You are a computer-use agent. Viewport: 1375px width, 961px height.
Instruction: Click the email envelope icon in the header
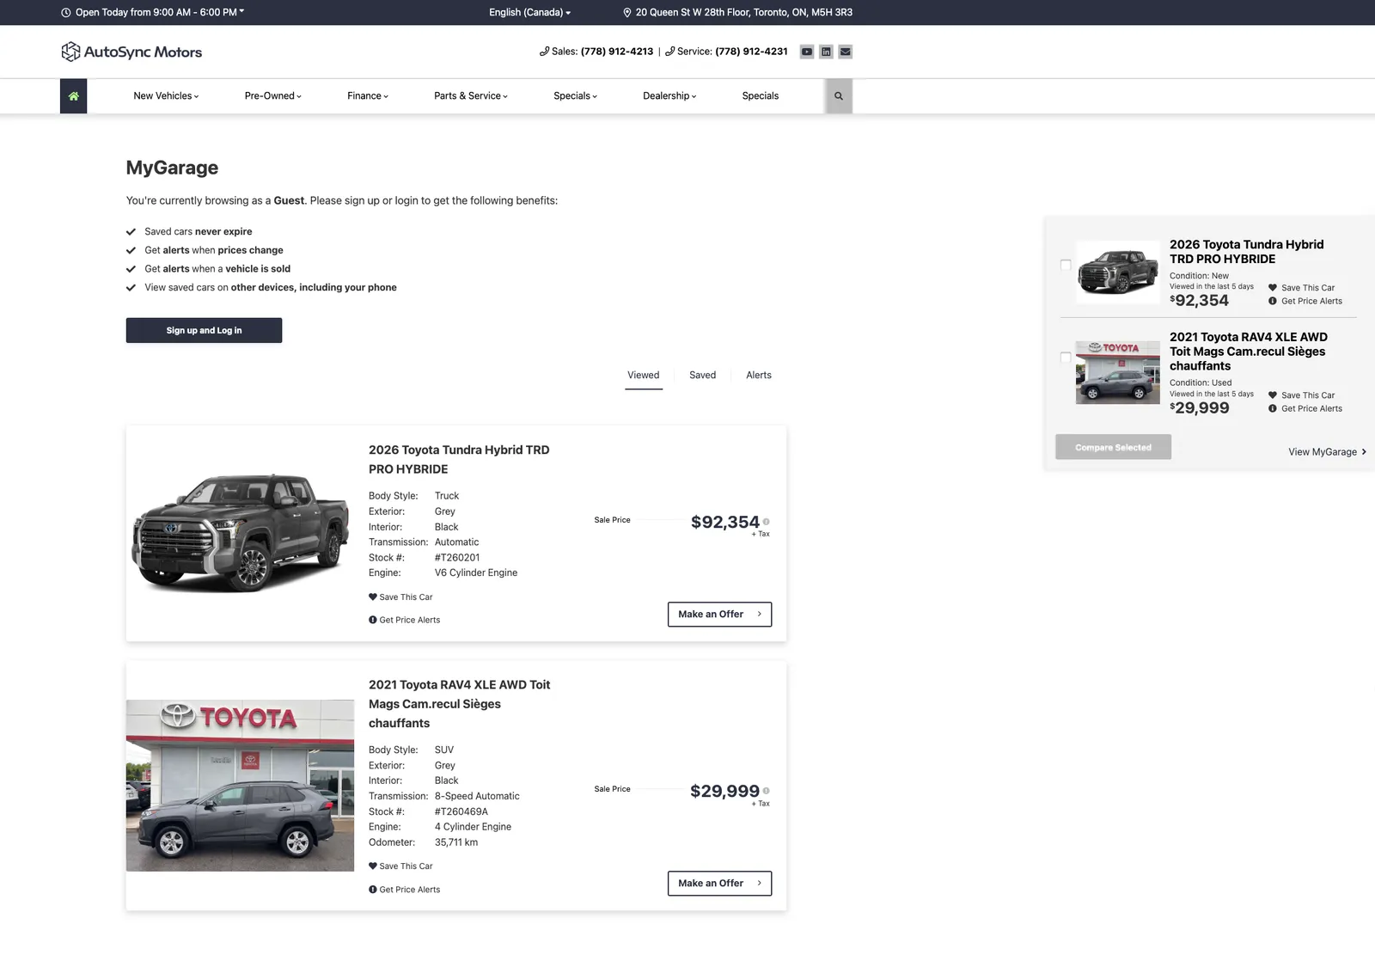tap(846, 52)
